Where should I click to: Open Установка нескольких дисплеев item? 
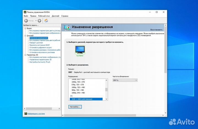(42, 52)
